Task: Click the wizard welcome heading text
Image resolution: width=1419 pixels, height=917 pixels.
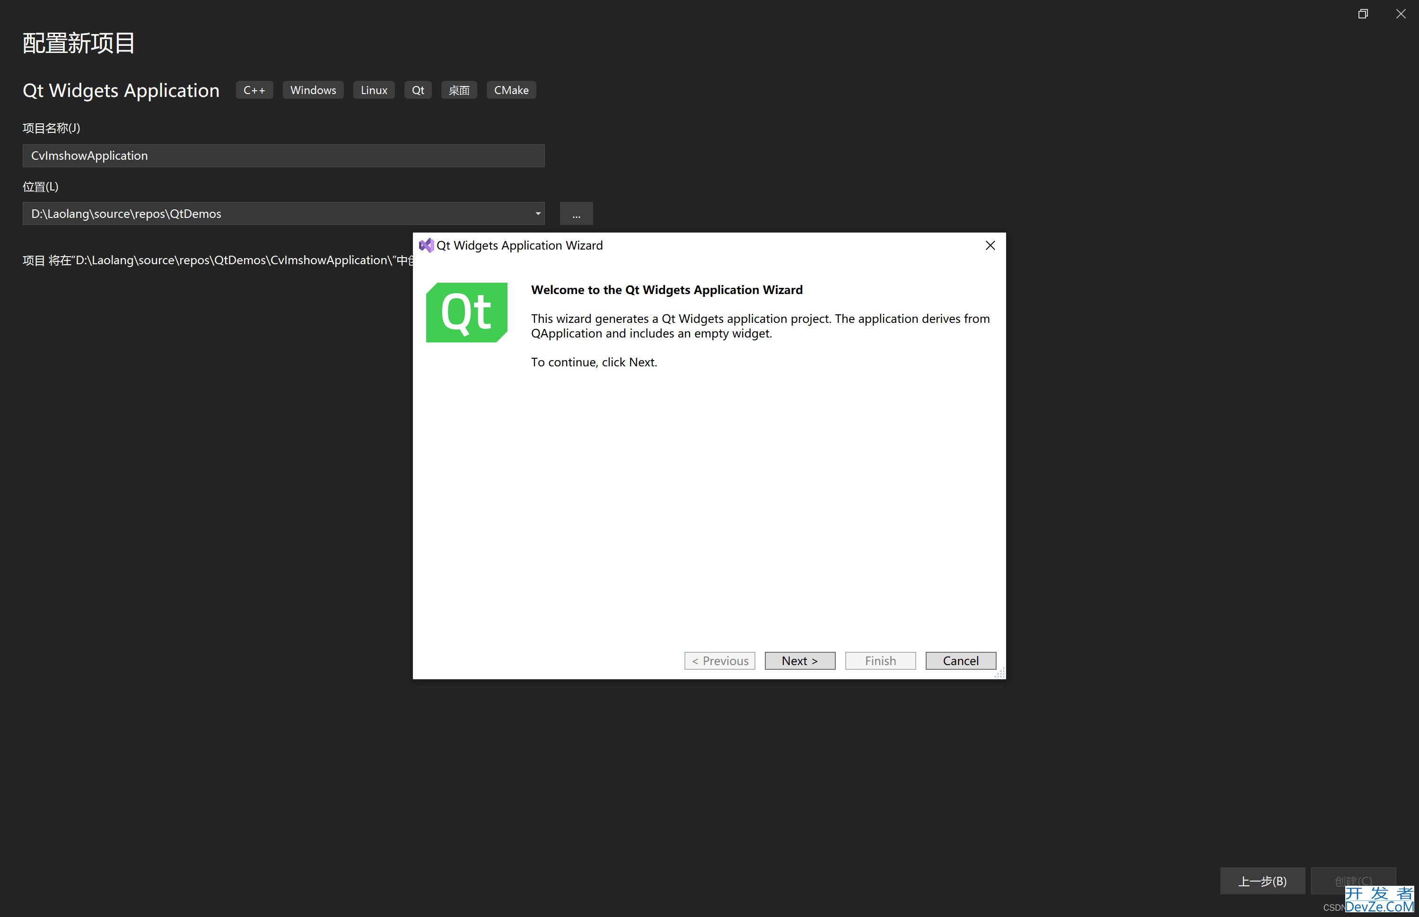Action: pyautogui.click(x=666, y=290)
